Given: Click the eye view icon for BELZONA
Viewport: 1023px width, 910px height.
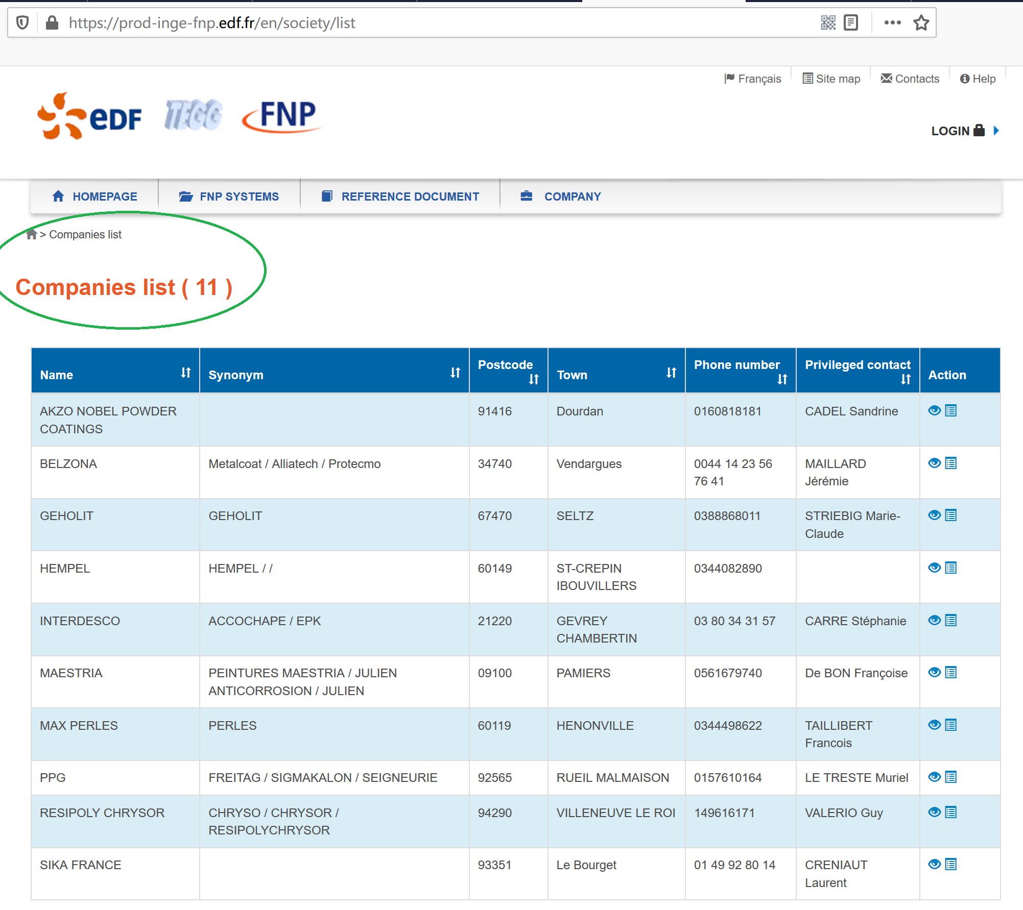Looking at the screenshot, I should tap(934, 463).
